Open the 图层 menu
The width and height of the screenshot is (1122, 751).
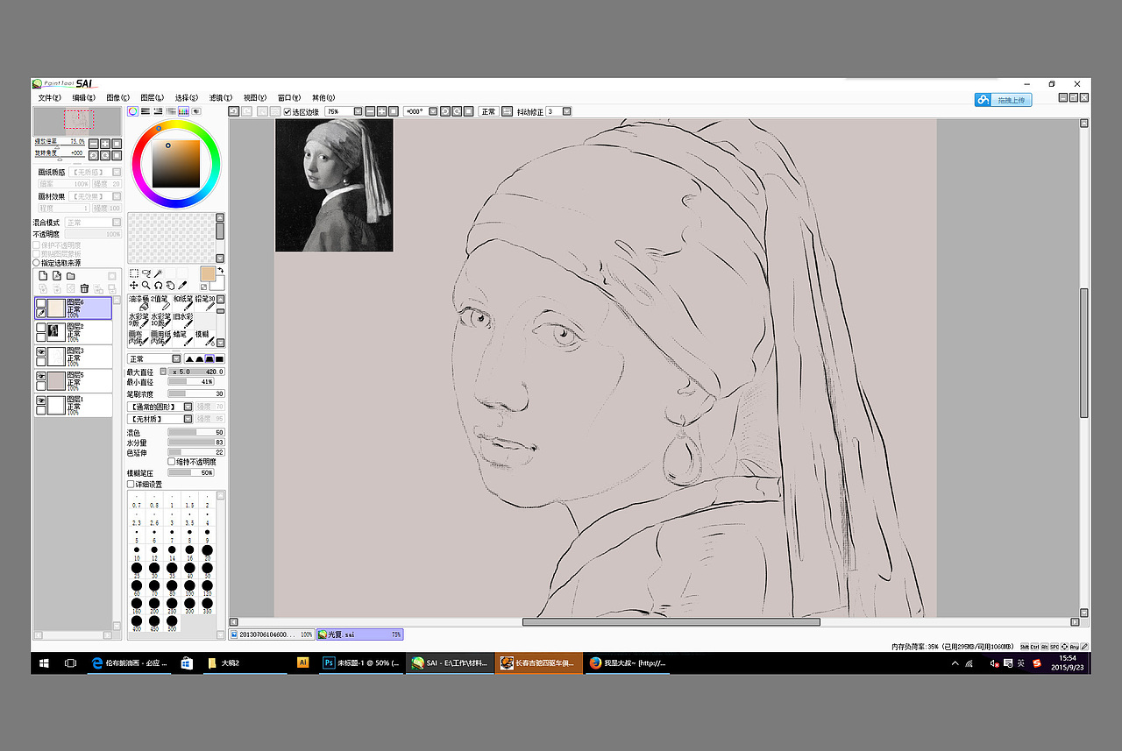tap(152, 97)
